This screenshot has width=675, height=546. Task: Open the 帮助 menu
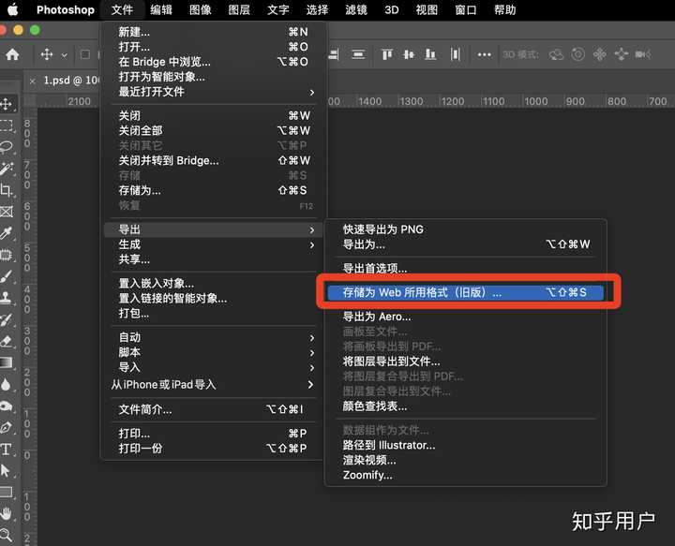(x=505, y=9)
